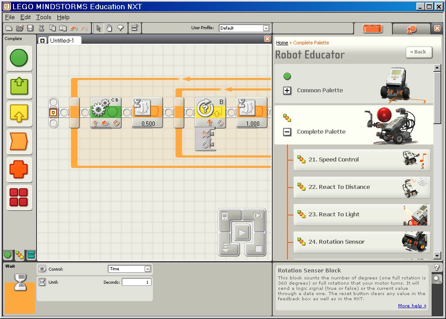Select the Common palette green circle icon

[19, 58]
